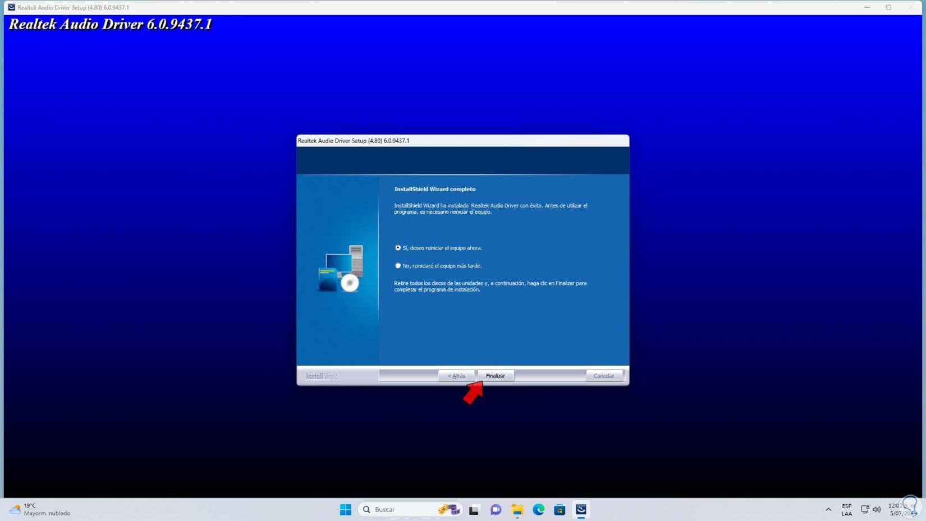Image resolution: width=926 pixels, height=521 pixels.
Task: Expand the hidden system tray icons
Action: pos(828,509)
